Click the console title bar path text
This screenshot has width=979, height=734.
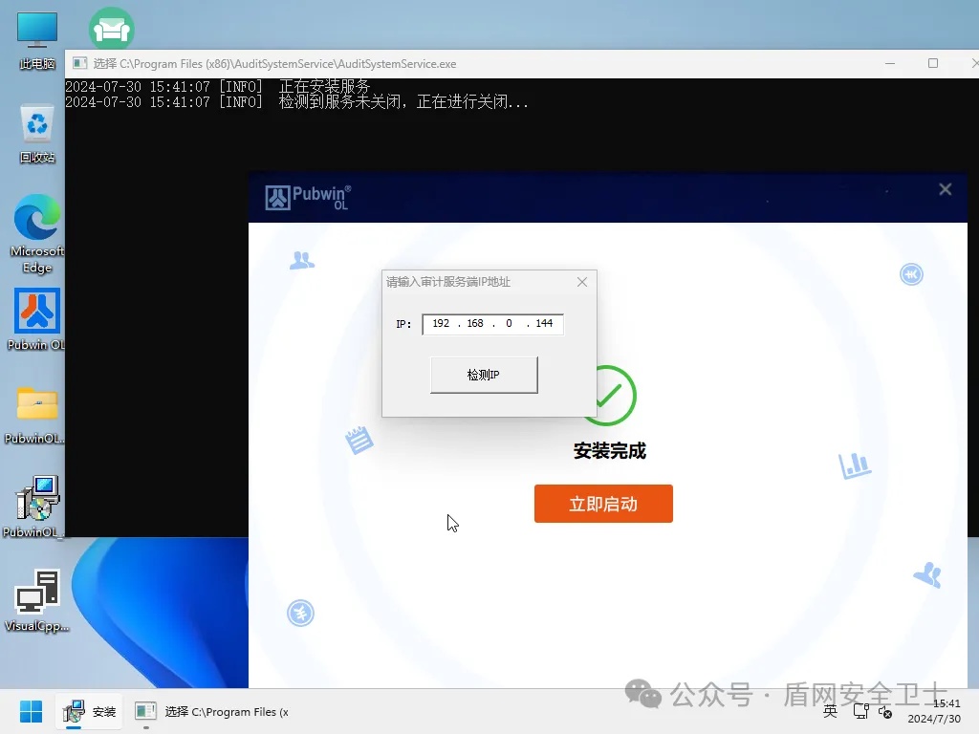click(x=274, y=64)
